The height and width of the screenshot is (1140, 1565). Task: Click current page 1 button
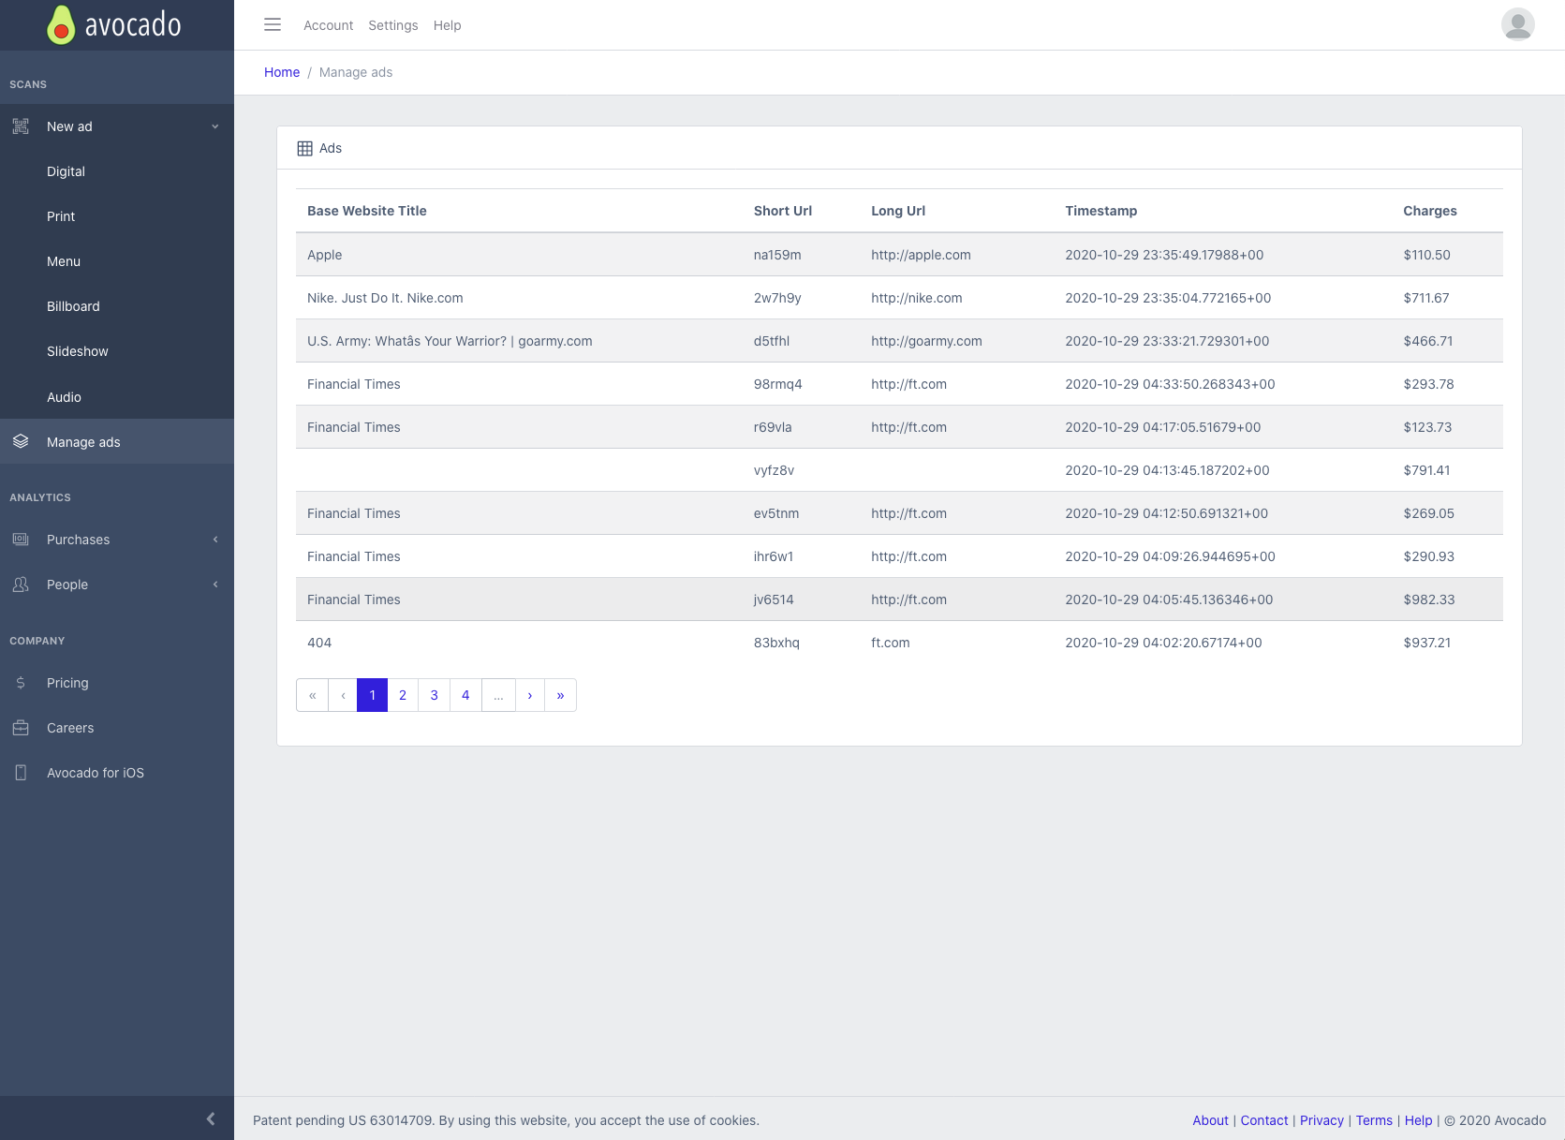click(372, 695)
